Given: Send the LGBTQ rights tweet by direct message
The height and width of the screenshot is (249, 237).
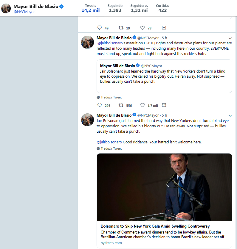Looking at the screenshot, I should click(164, 105).
